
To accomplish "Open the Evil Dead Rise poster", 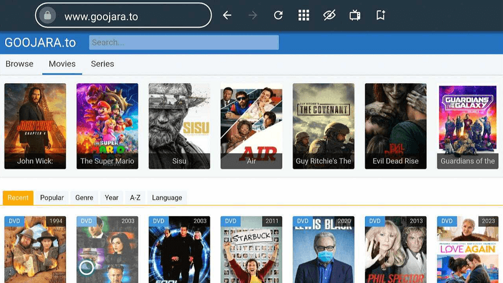I will pyautogui.click(x=396, y=126).
